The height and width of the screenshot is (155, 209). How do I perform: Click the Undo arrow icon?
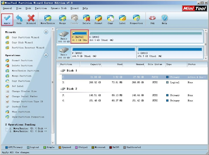[x=19, y=18]
